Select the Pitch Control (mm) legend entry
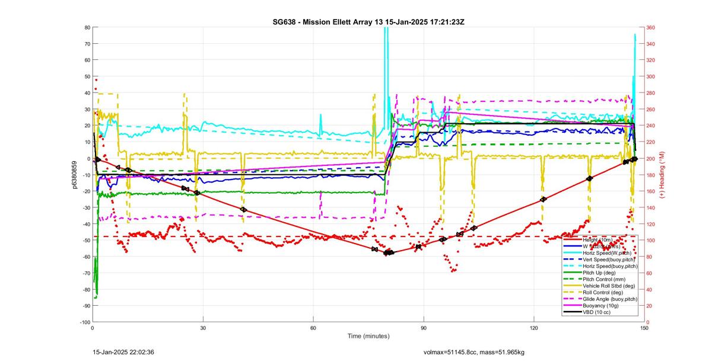The image size is (712, 362). [599, 279]
